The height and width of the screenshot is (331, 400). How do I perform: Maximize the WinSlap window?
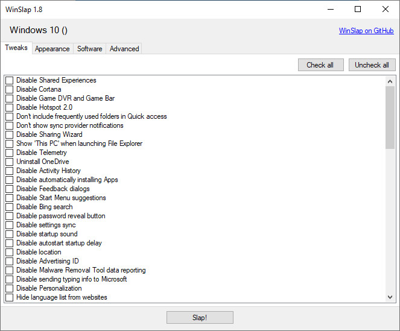click(358, 10)
